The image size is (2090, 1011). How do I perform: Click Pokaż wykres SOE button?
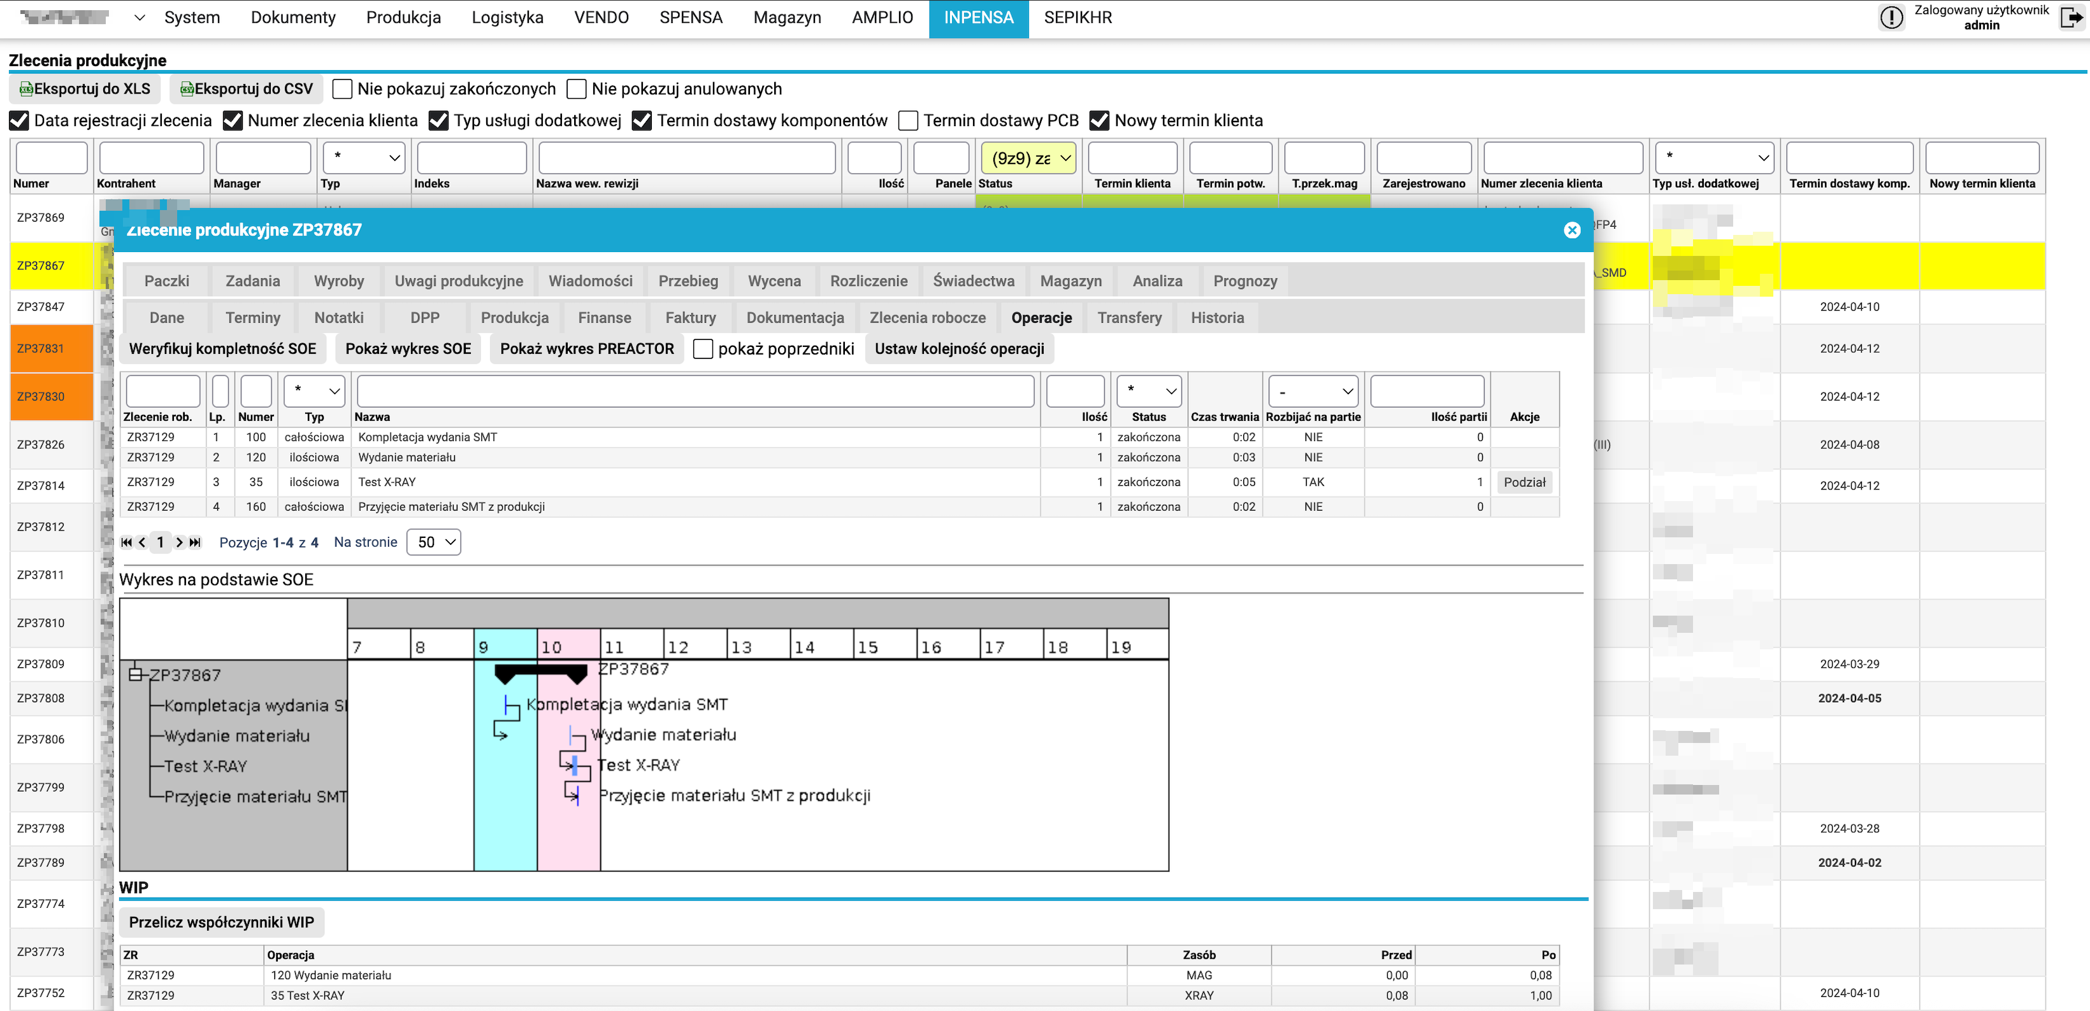[408, 350]
